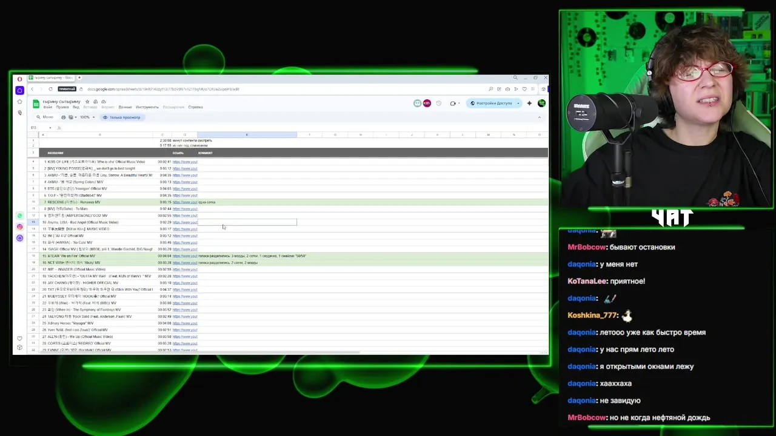Expand the Настройки Доступа arrow

[x=518, y=104]
